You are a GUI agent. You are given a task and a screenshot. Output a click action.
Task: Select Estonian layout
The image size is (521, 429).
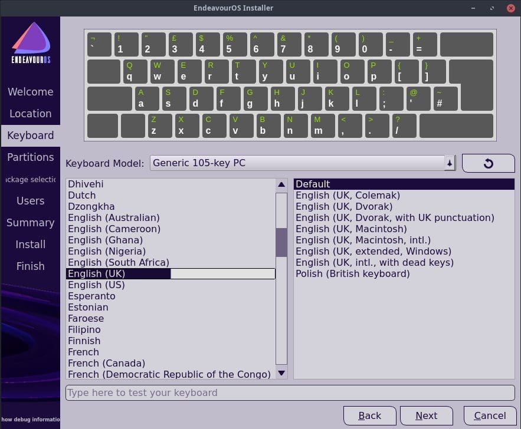coord(171,307)
